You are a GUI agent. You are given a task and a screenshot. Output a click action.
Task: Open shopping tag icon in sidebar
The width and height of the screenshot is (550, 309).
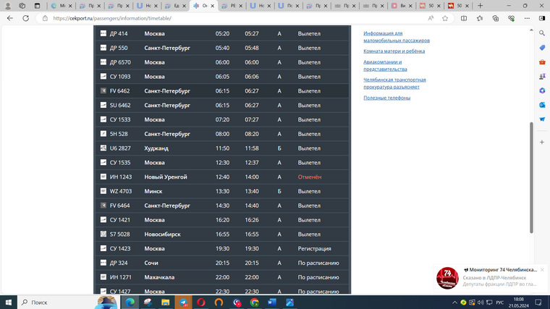pos(542,48)
